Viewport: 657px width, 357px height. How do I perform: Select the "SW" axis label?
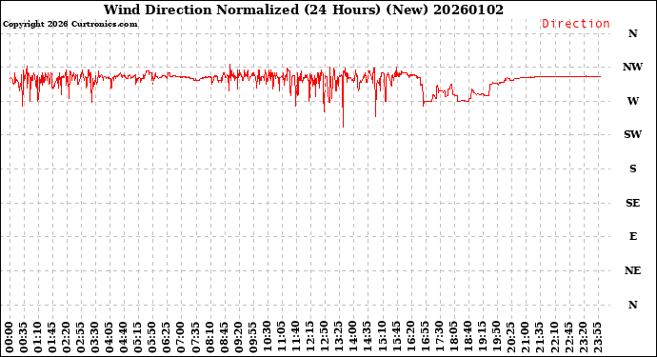point(632,134)
